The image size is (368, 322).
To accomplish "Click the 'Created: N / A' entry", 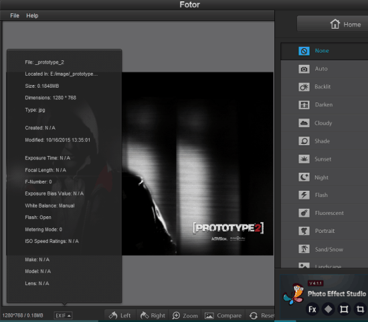I will coord(40,128).
